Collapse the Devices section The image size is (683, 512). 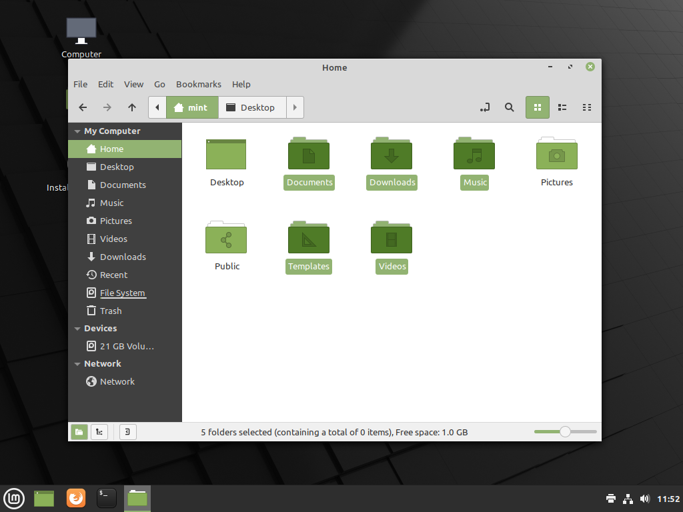click(x=77, y=329)
